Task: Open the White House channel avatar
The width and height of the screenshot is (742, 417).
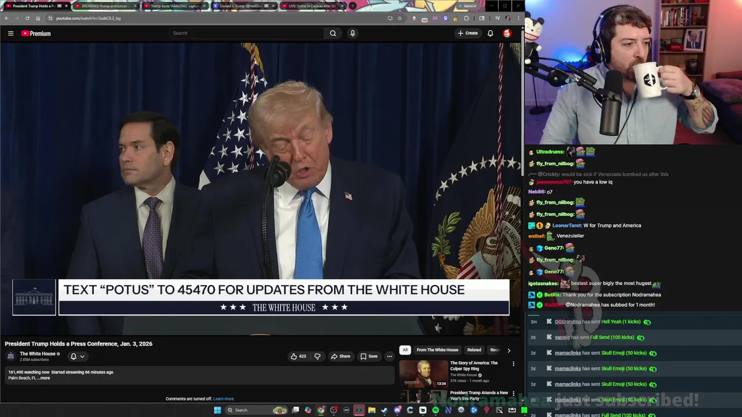Action: coord(10,356)
